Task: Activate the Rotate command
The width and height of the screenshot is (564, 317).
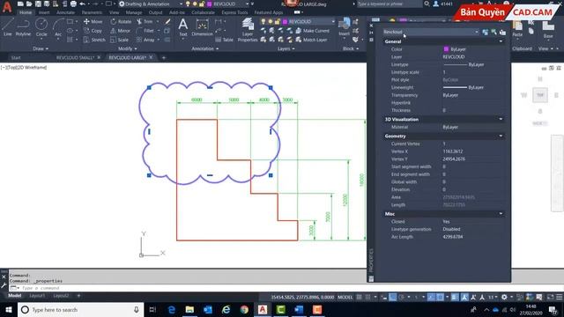Action: [121, 21]
